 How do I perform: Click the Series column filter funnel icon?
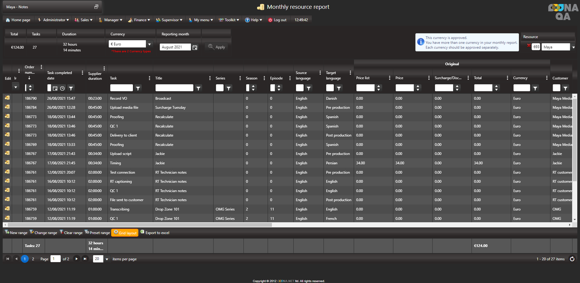(x=228, y=88)
